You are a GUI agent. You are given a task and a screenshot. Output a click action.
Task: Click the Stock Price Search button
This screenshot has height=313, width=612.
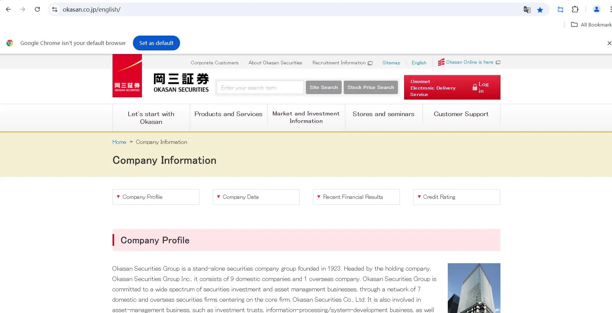tap(370, 87)
